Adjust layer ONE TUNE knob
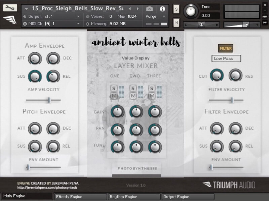The image size is (269, 201). (117, 147)
